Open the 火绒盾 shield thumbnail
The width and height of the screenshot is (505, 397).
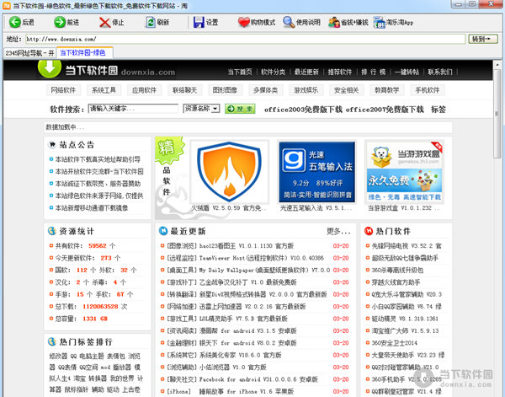(x=229, y=172)
